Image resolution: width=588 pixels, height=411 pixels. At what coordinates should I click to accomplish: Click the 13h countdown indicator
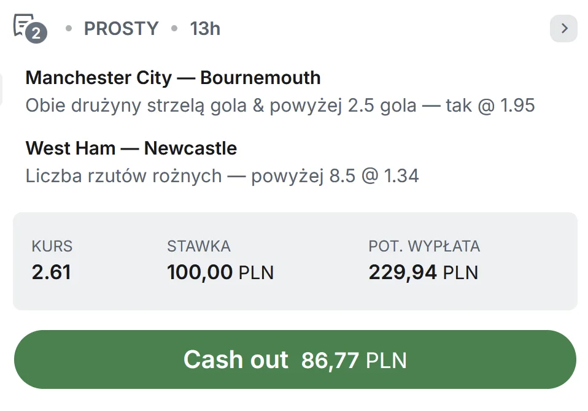[205, 28]
